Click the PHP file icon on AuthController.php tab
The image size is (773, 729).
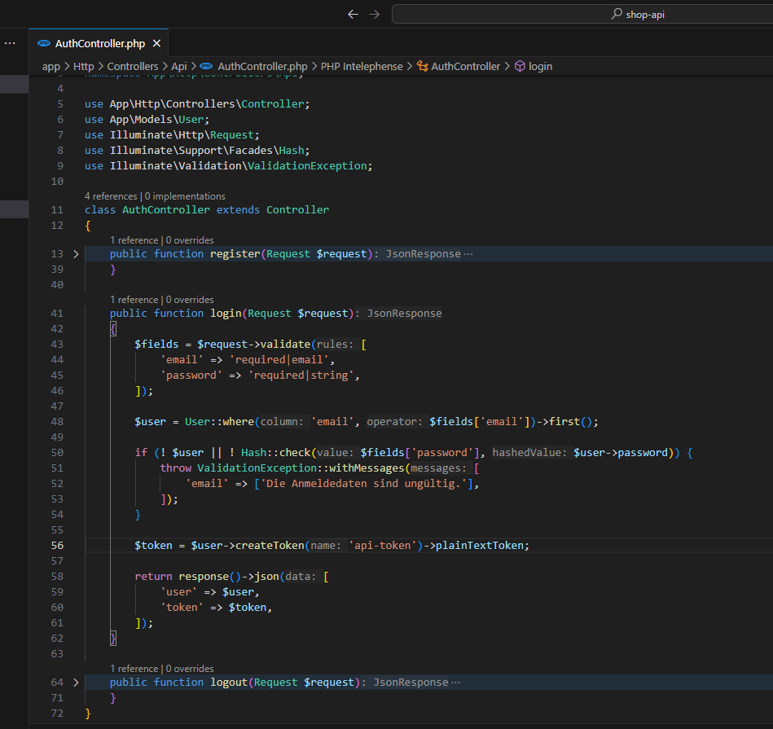click(x=44, y=44)
